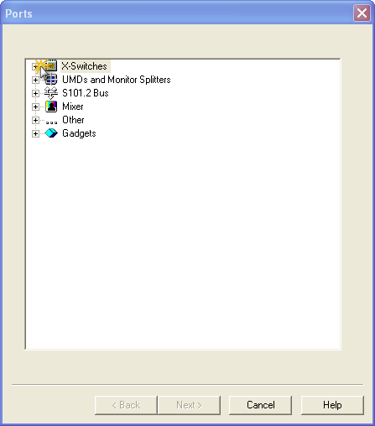375x426 pixels.
Task: Expand the S101.2 Bus node
Action: (x=35, y=93)
